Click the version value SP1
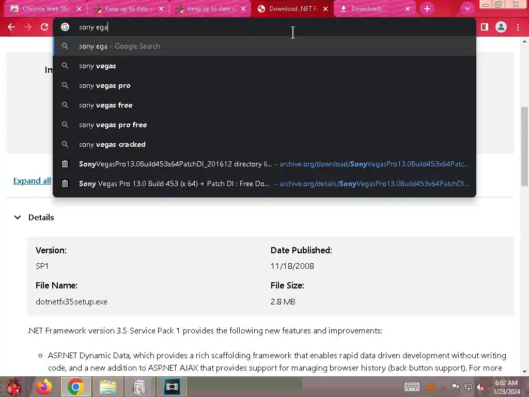The image size is (529, 397). (x=42, y=266)
